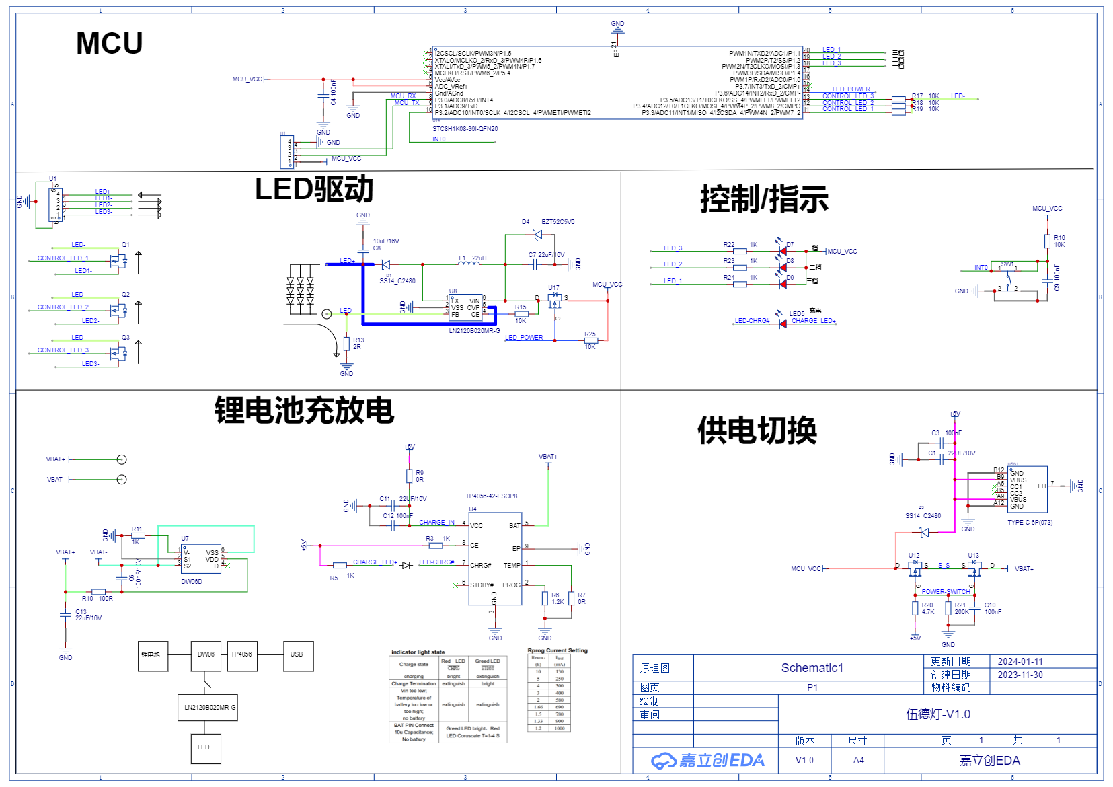1113x787 pixels.
Task: Click the H1 four-pin header symbol
Action: pos(286,151)
